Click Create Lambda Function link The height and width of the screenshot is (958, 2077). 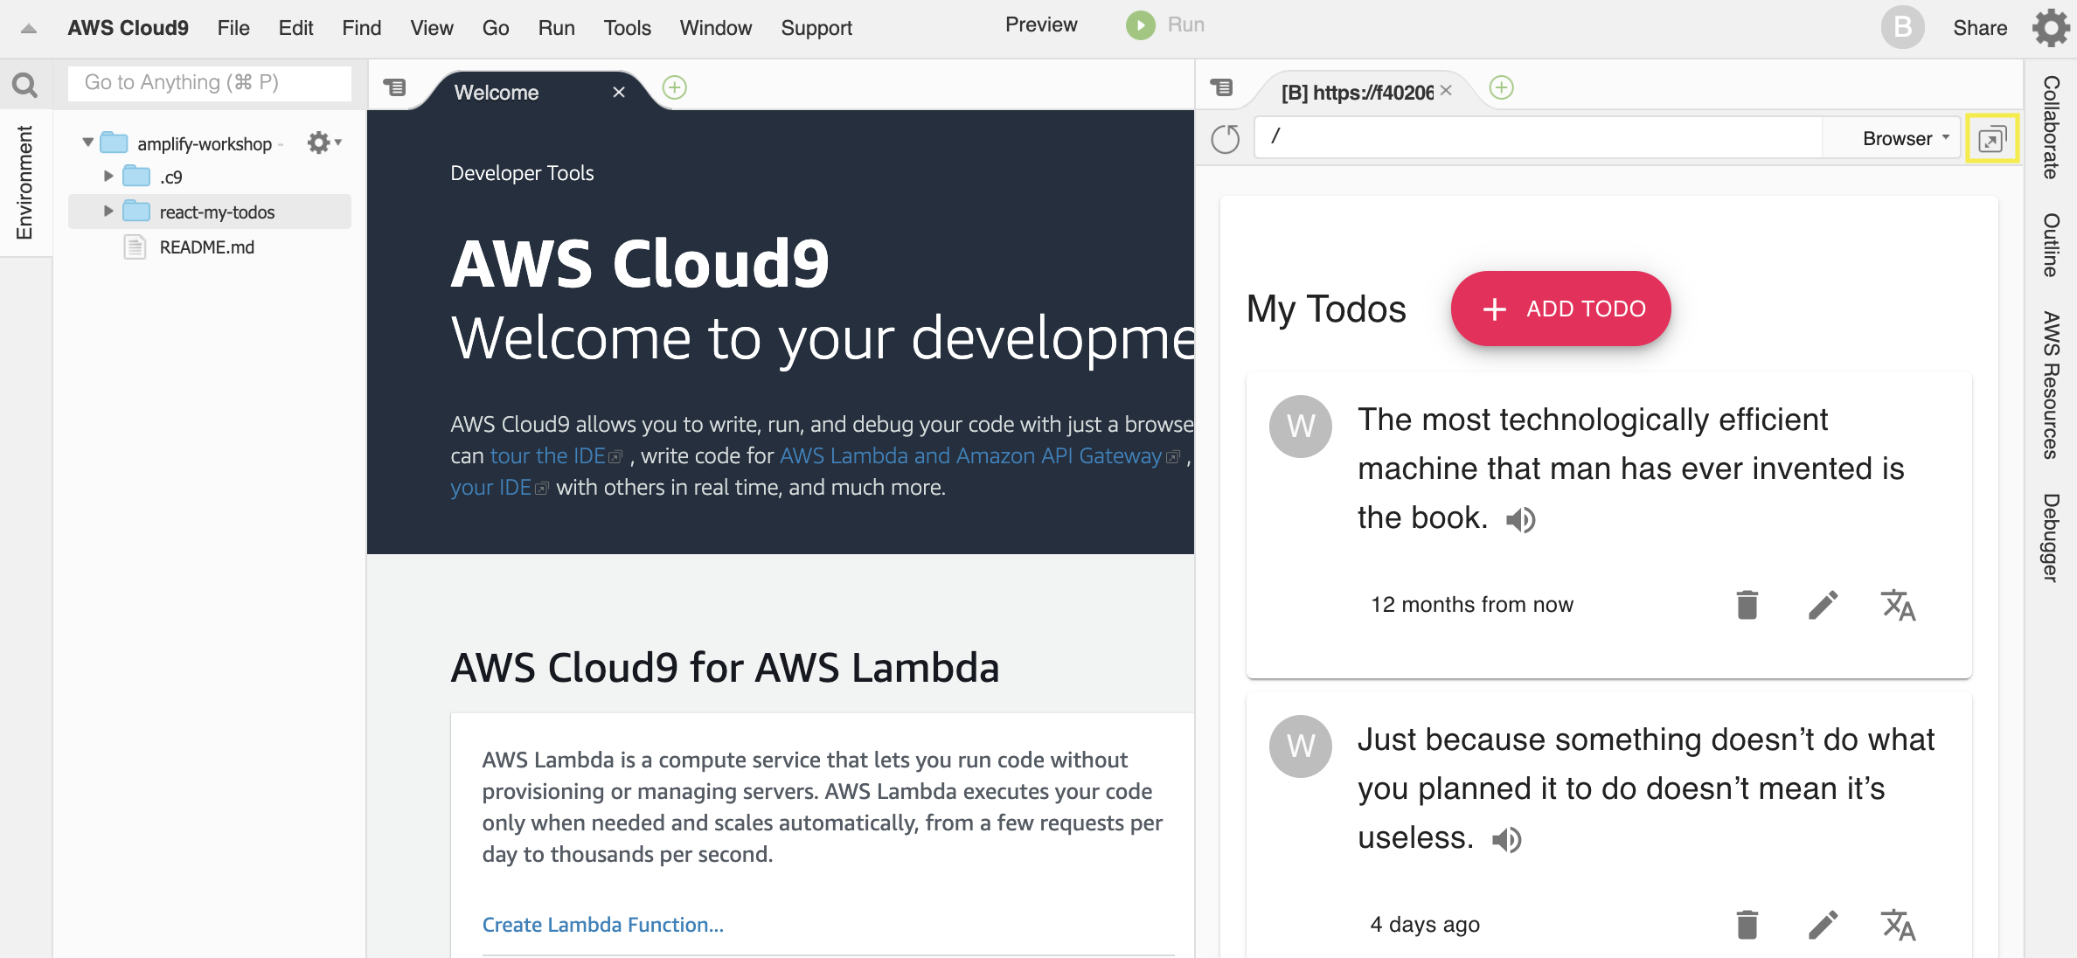click(602, 925)
